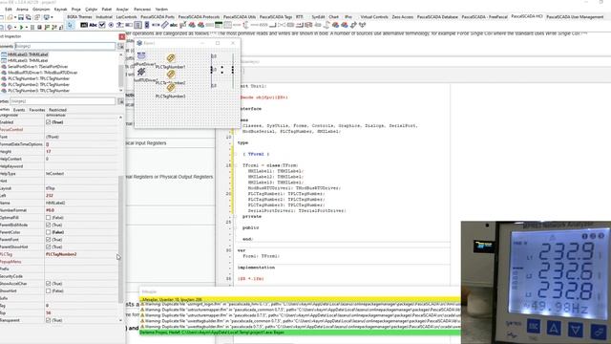611x344 pixels.
Task: Switch to the Events tab in Object Inspector
Action: tap(19, 110)
